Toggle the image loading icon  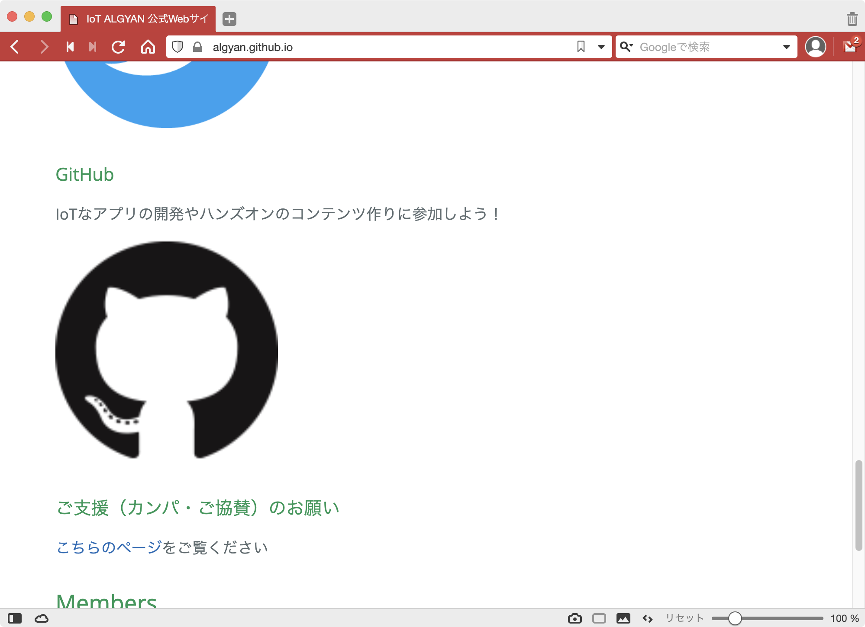pos(623,618)
